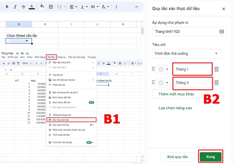Click the "Xong" button
Screen dimensions: 235x164
point(211,157)
